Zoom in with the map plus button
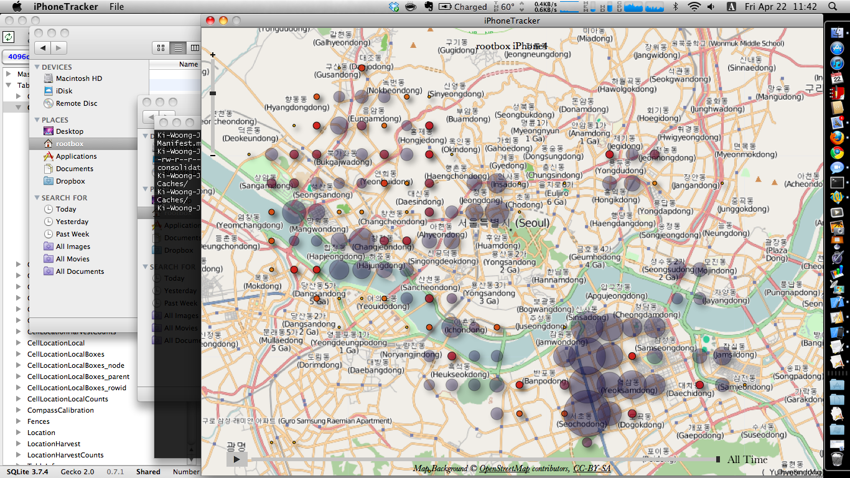 (213, 55)
